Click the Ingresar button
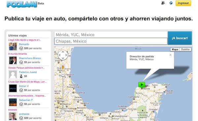 [x=183, y=3]
